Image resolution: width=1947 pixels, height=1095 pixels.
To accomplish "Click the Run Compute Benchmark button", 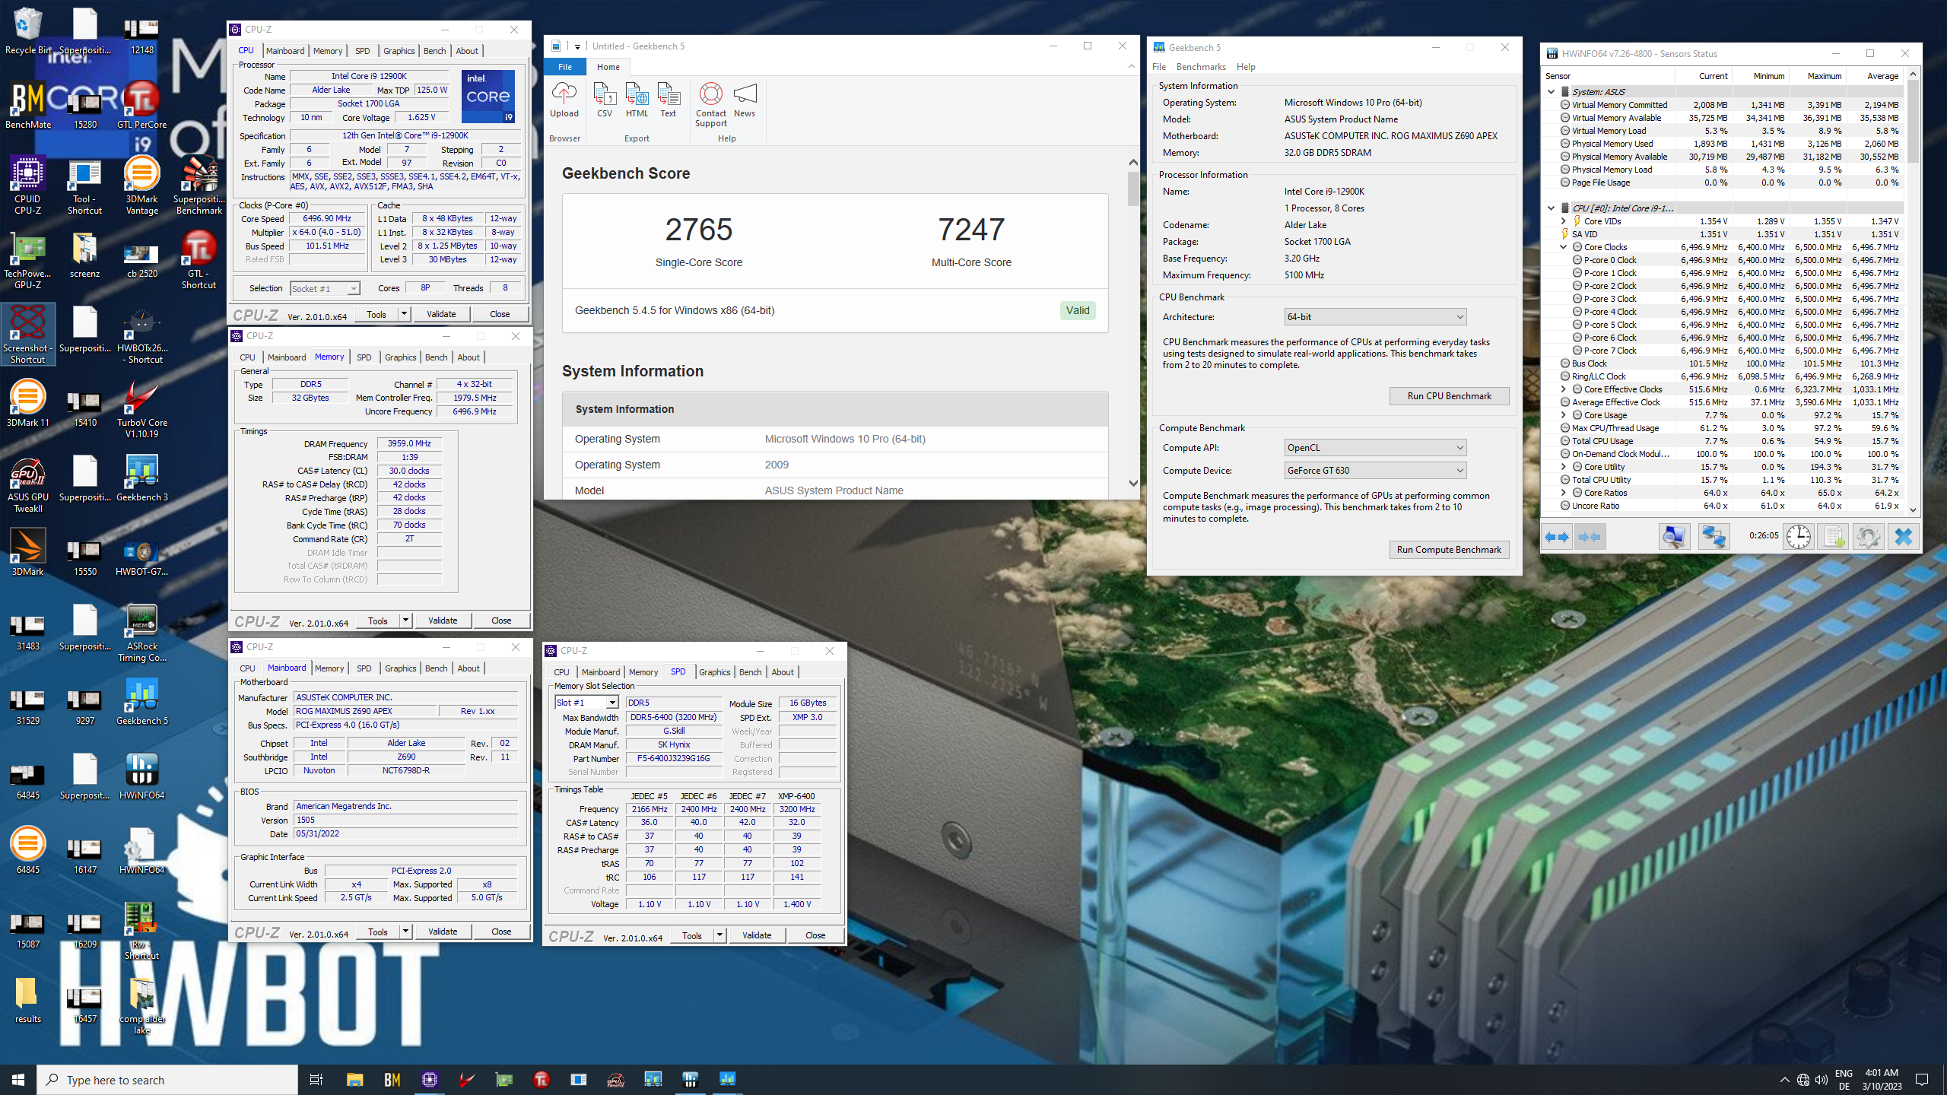I will pyautogui.click(x=1449, y=550).
